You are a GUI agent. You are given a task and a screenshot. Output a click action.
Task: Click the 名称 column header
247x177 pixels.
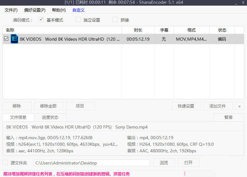pyautogui.click(x=62, y=30)
